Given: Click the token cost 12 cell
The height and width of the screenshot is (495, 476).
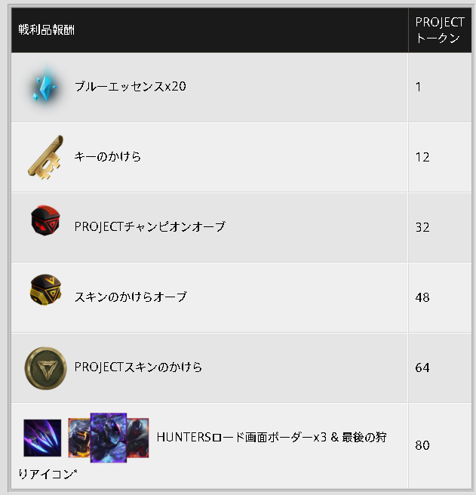Looking at the screenshot, I should pos(440,157).
